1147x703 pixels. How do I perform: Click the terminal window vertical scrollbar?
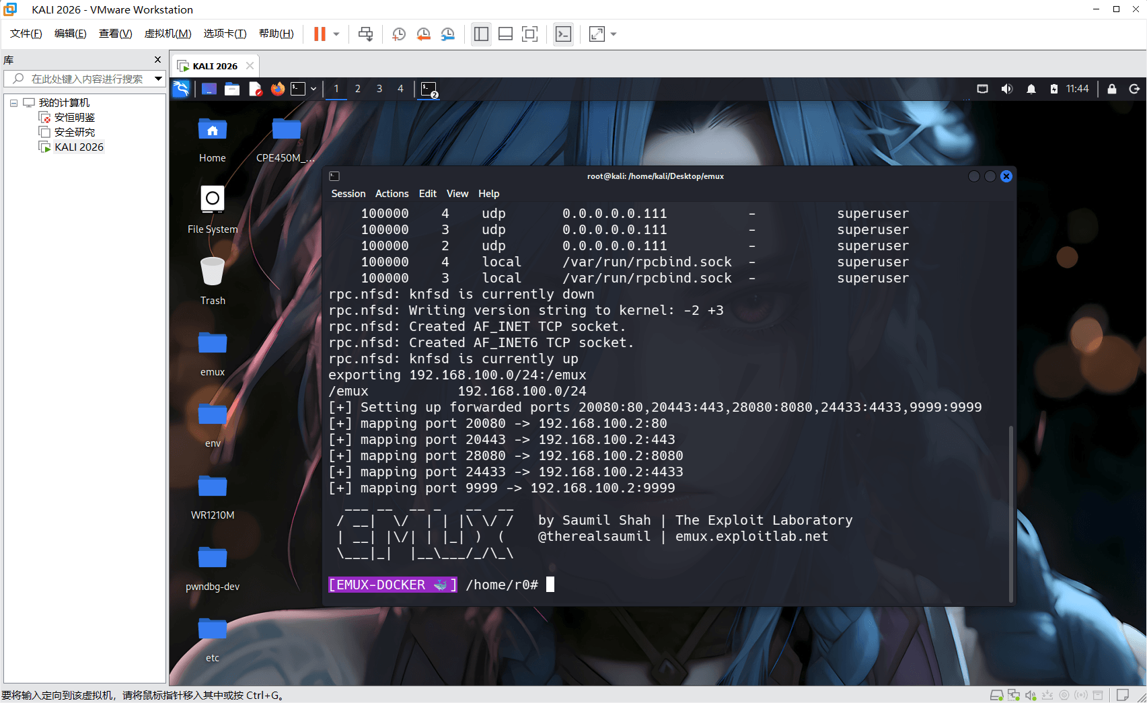click(1010, 514)
